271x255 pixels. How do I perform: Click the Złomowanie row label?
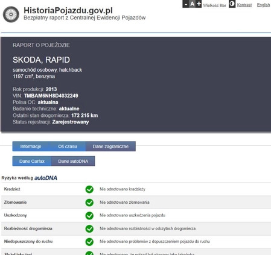click(15, 203)
